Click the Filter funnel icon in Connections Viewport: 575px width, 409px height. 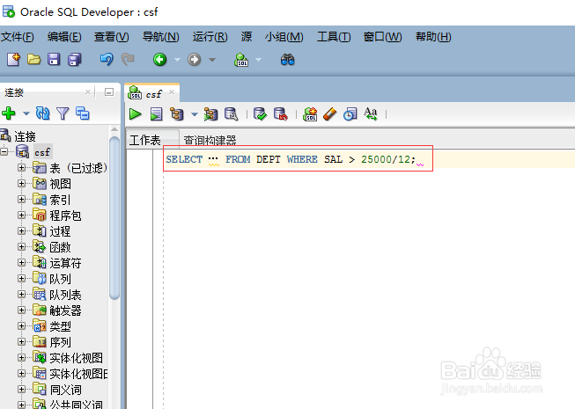pyautogui.click(x=63, y=113)
